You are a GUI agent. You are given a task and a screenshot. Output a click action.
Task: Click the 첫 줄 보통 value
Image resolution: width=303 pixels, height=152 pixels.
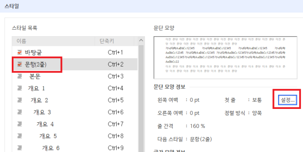click(257, 100)
